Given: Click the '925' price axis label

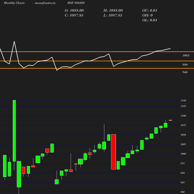Looking at the screenshot, I should pyautogui.click(x=182, y=182).
